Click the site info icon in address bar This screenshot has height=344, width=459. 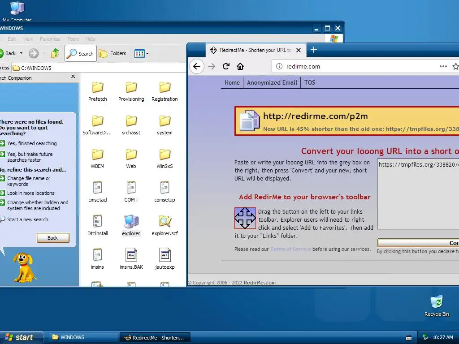(x=279, y=66)
